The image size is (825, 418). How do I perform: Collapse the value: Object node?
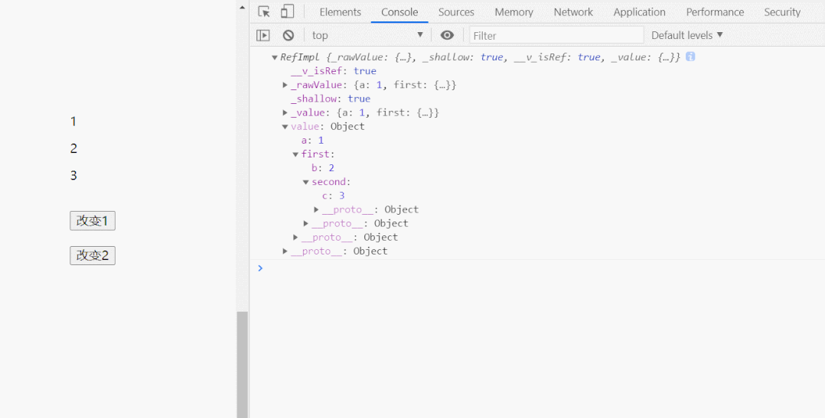tap(285, 127)
